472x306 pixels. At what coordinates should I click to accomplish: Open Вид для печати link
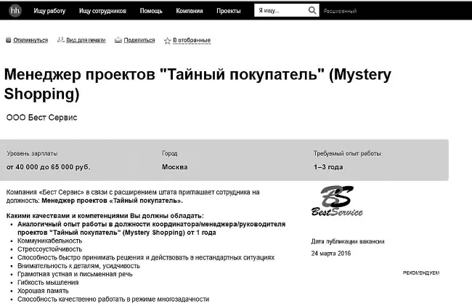pos(86,40)
